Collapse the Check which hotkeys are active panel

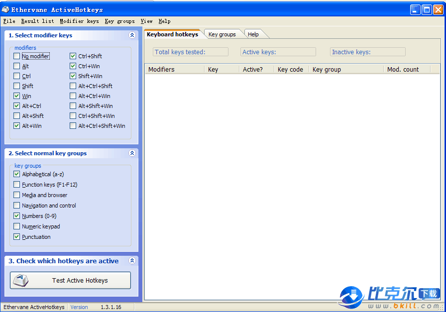[x=132, y=261]
